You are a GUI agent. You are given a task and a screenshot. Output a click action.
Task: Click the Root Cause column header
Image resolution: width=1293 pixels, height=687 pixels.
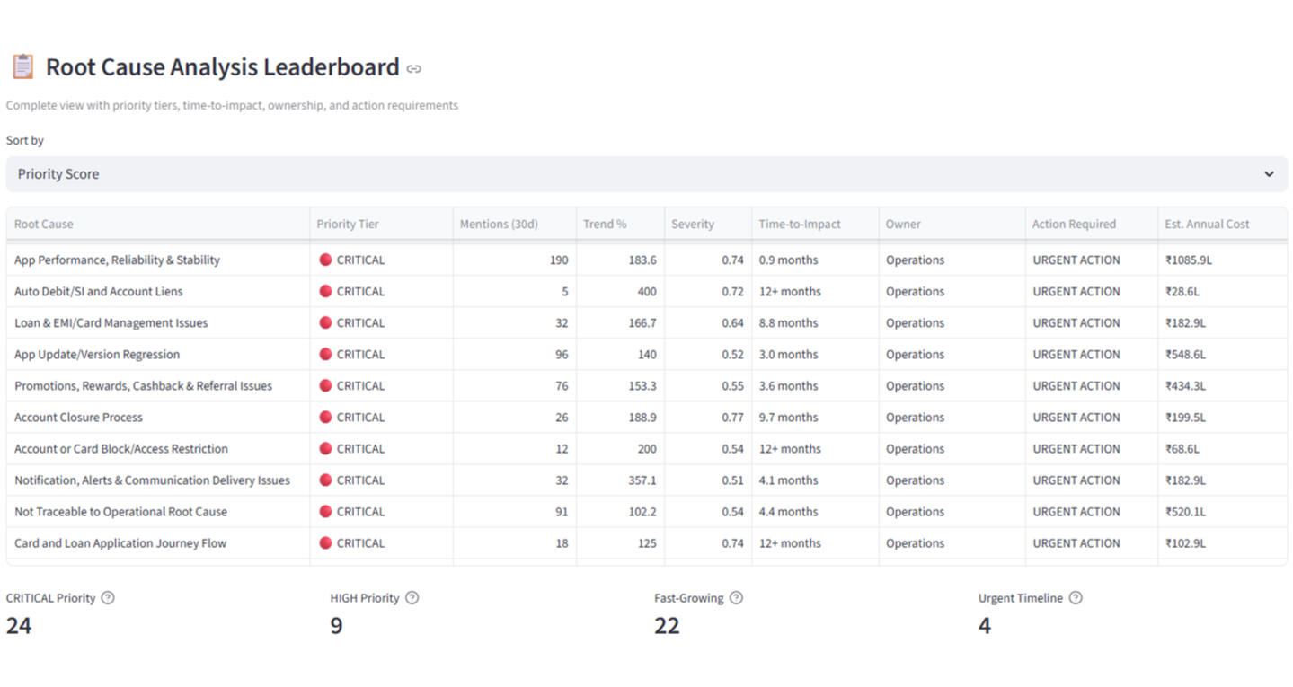(44, 225)
